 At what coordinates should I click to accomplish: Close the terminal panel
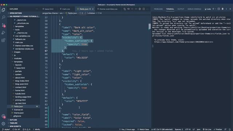click(230, 9)
